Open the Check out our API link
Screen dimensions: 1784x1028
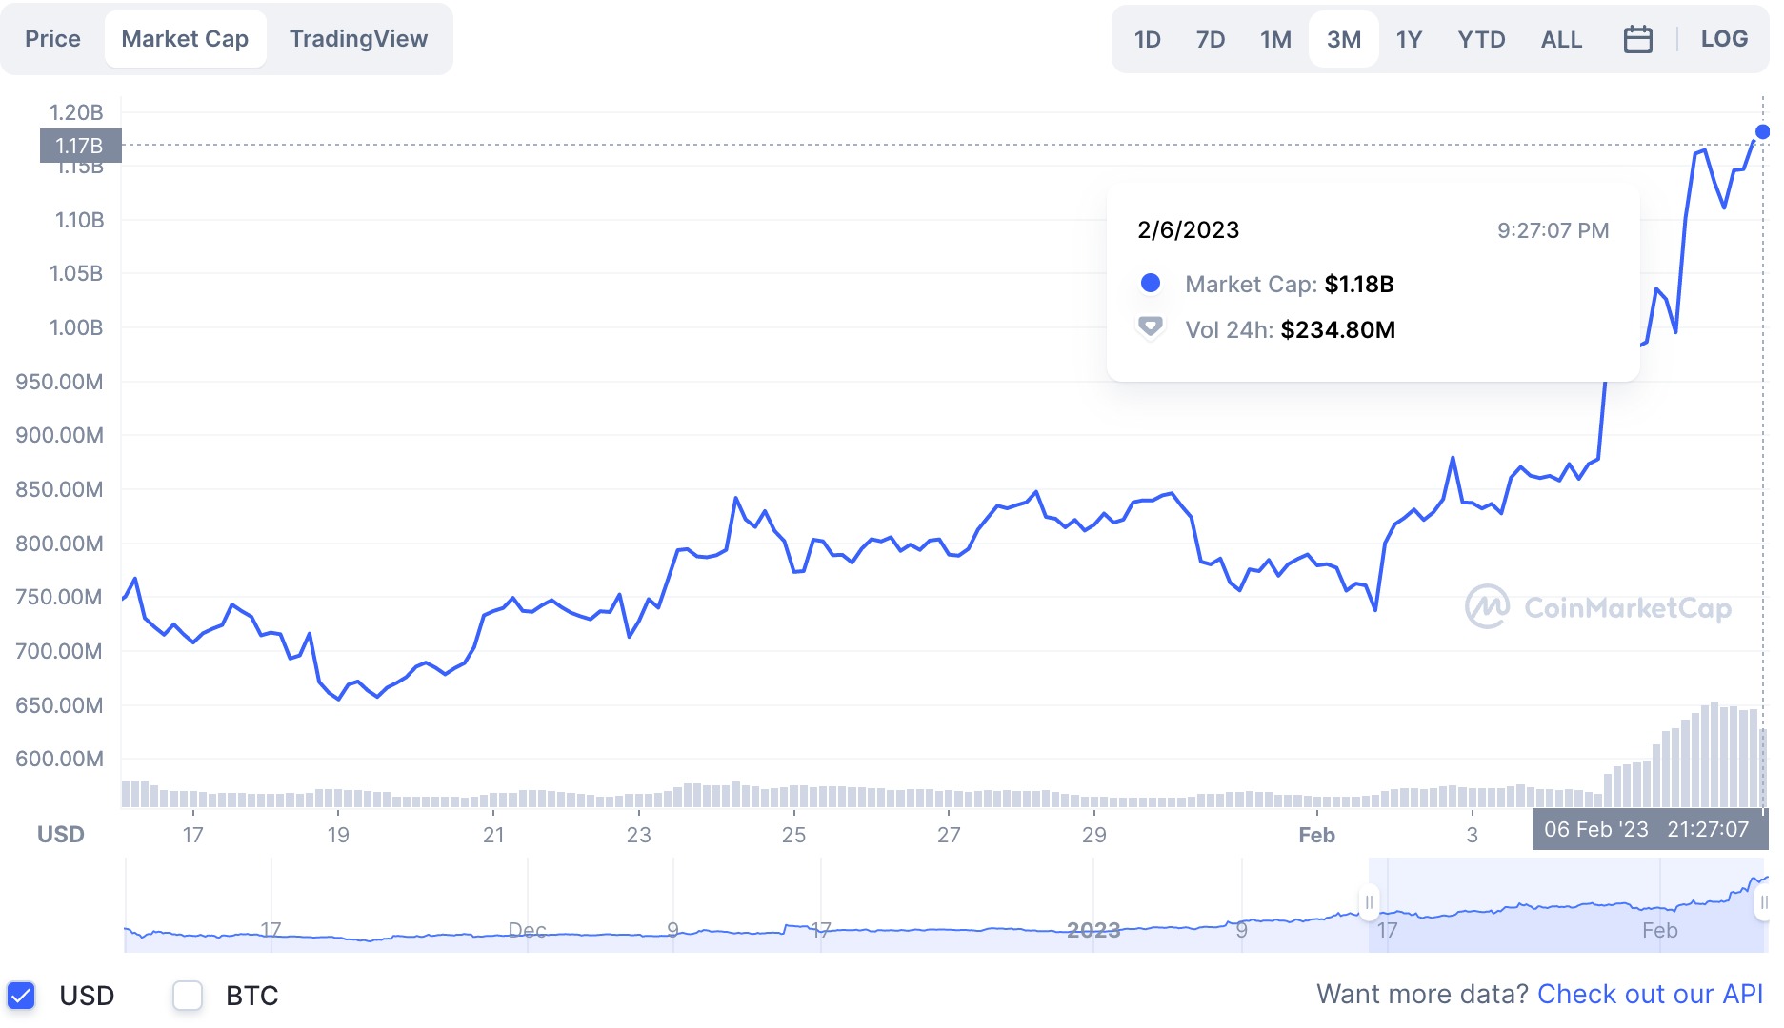[1650, 994]
